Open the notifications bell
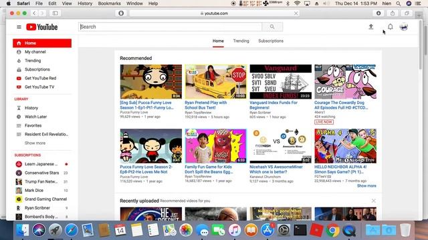This screenshot has width=428, height=240. click(x=391, y=27)
